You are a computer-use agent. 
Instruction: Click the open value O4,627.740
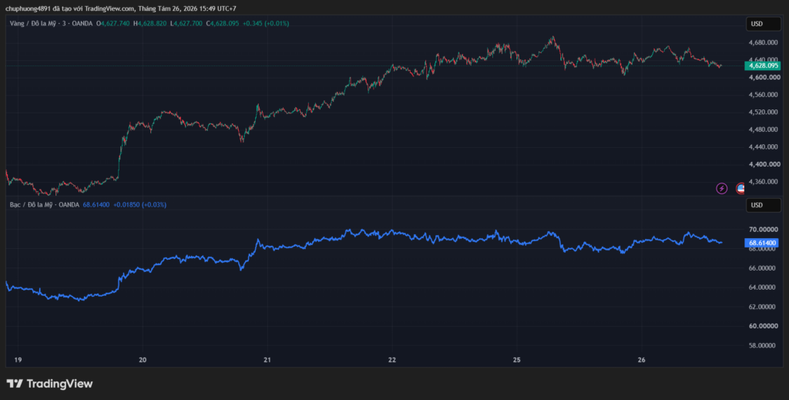point(113,24)
